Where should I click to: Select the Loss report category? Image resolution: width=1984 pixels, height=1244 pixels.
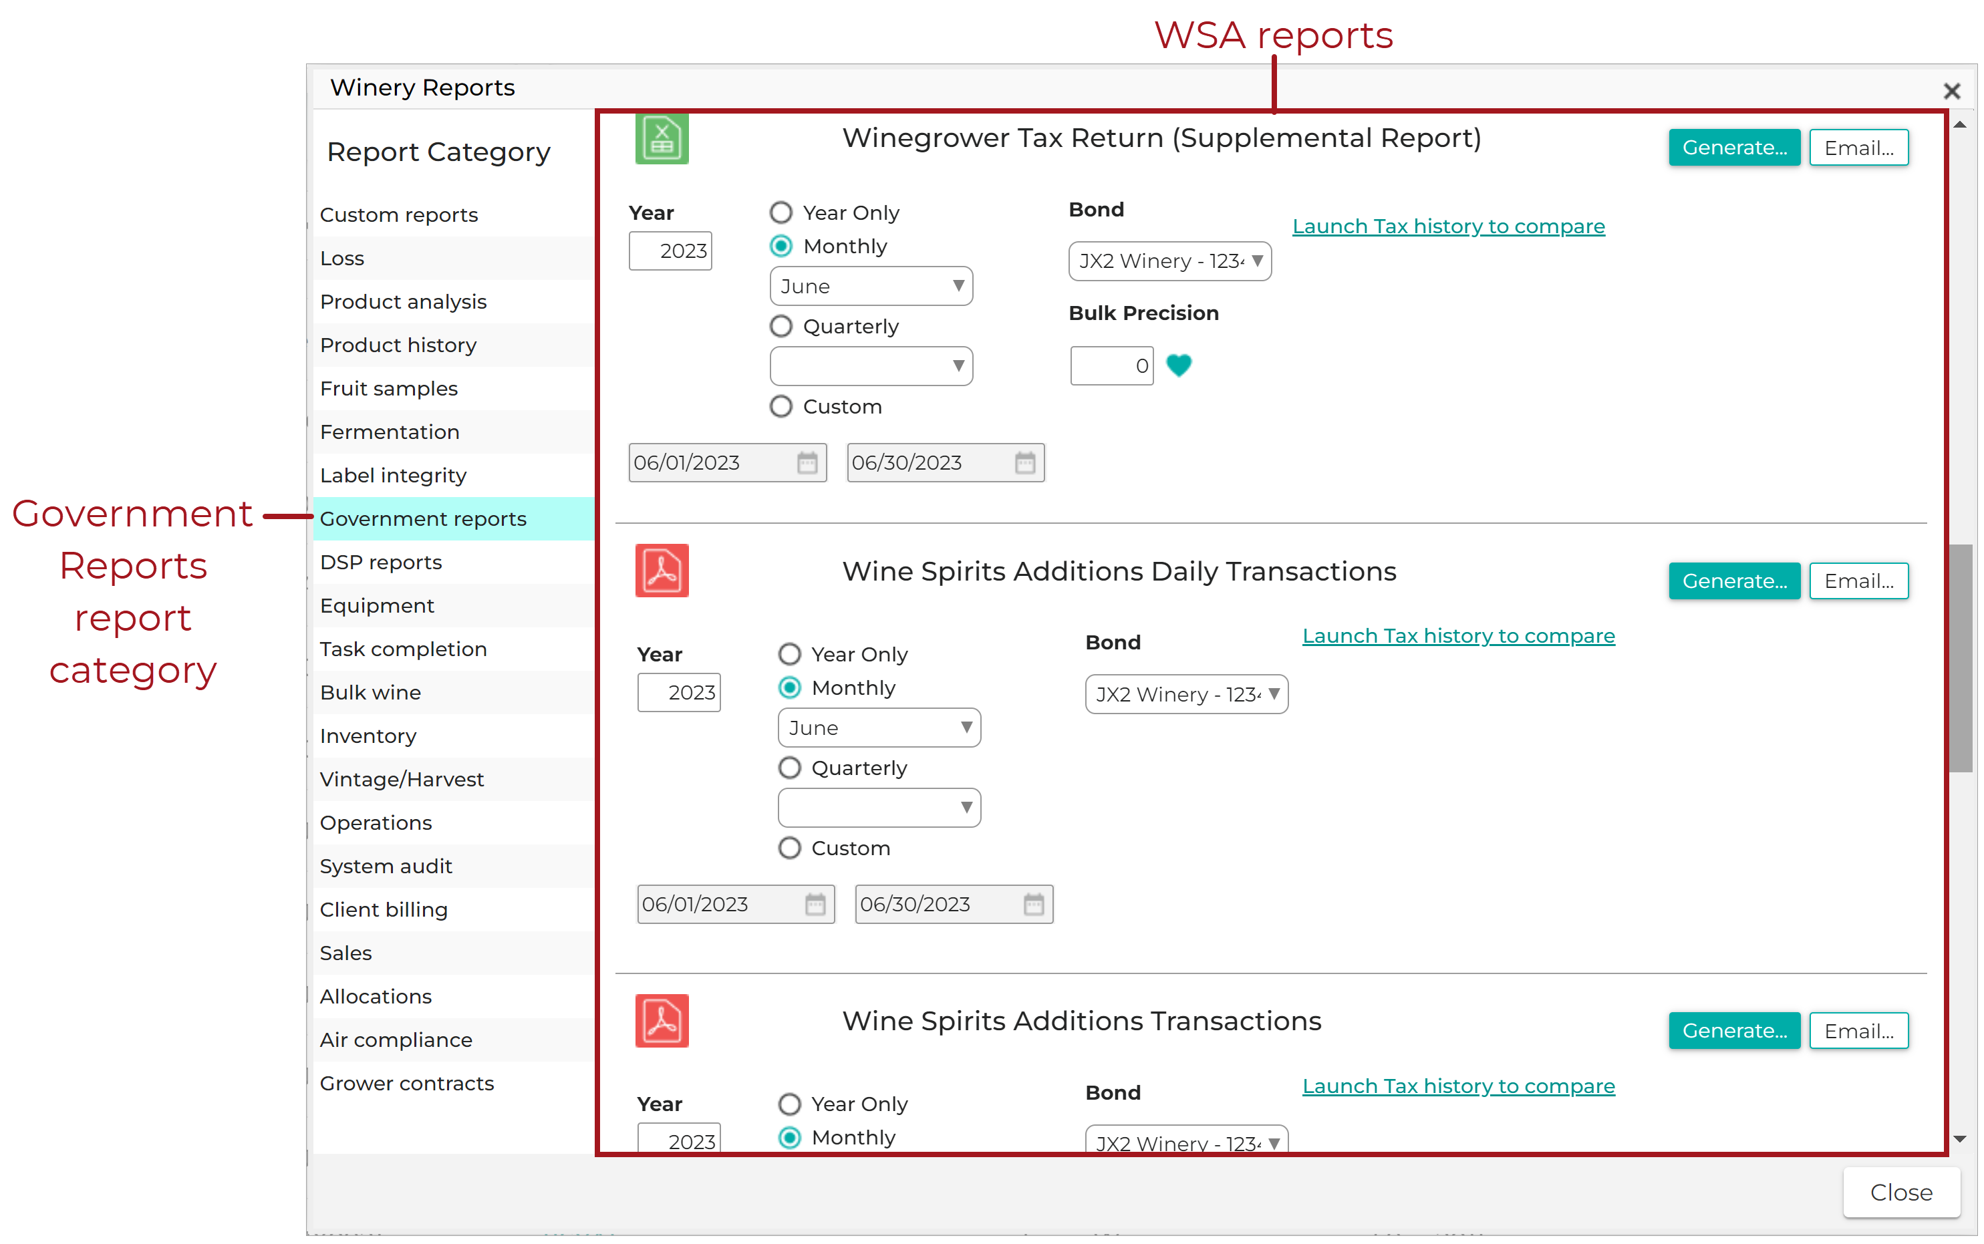click(x=454, y=259)
